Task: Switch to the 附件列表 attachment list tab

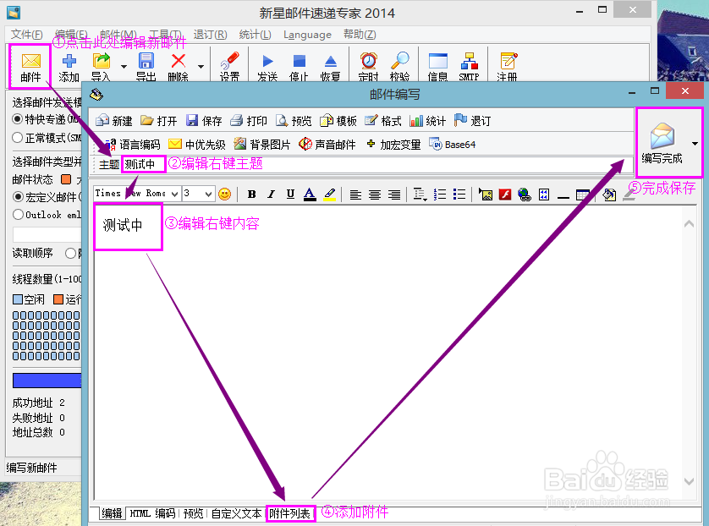Action: [x=290, y=514]
